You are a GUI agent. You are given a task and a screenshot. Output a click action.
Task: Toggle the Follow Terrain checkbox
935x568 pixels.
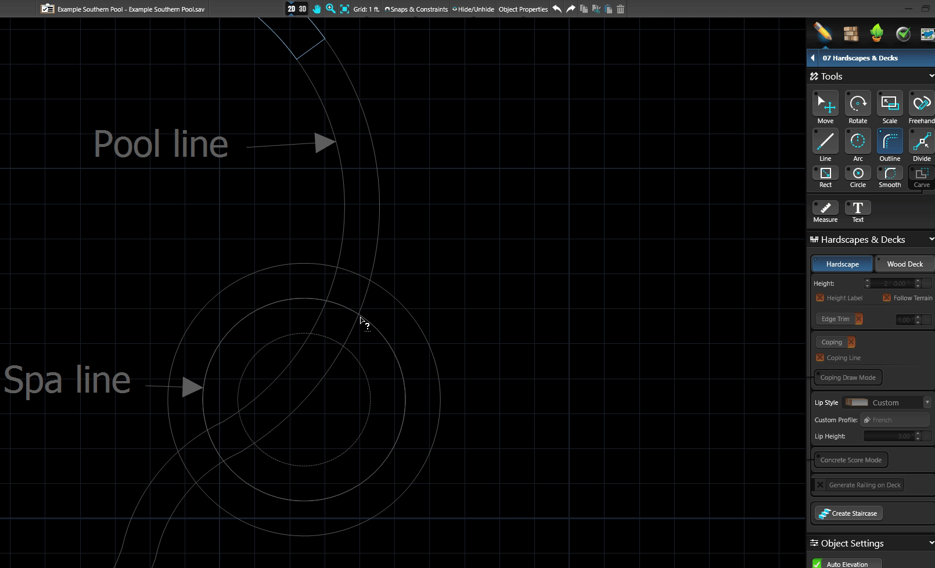point(887,297)
